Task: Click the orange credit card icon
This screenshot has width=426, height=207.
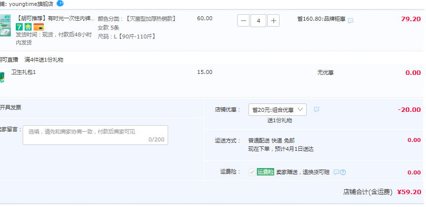Action: tap(38, 27)
